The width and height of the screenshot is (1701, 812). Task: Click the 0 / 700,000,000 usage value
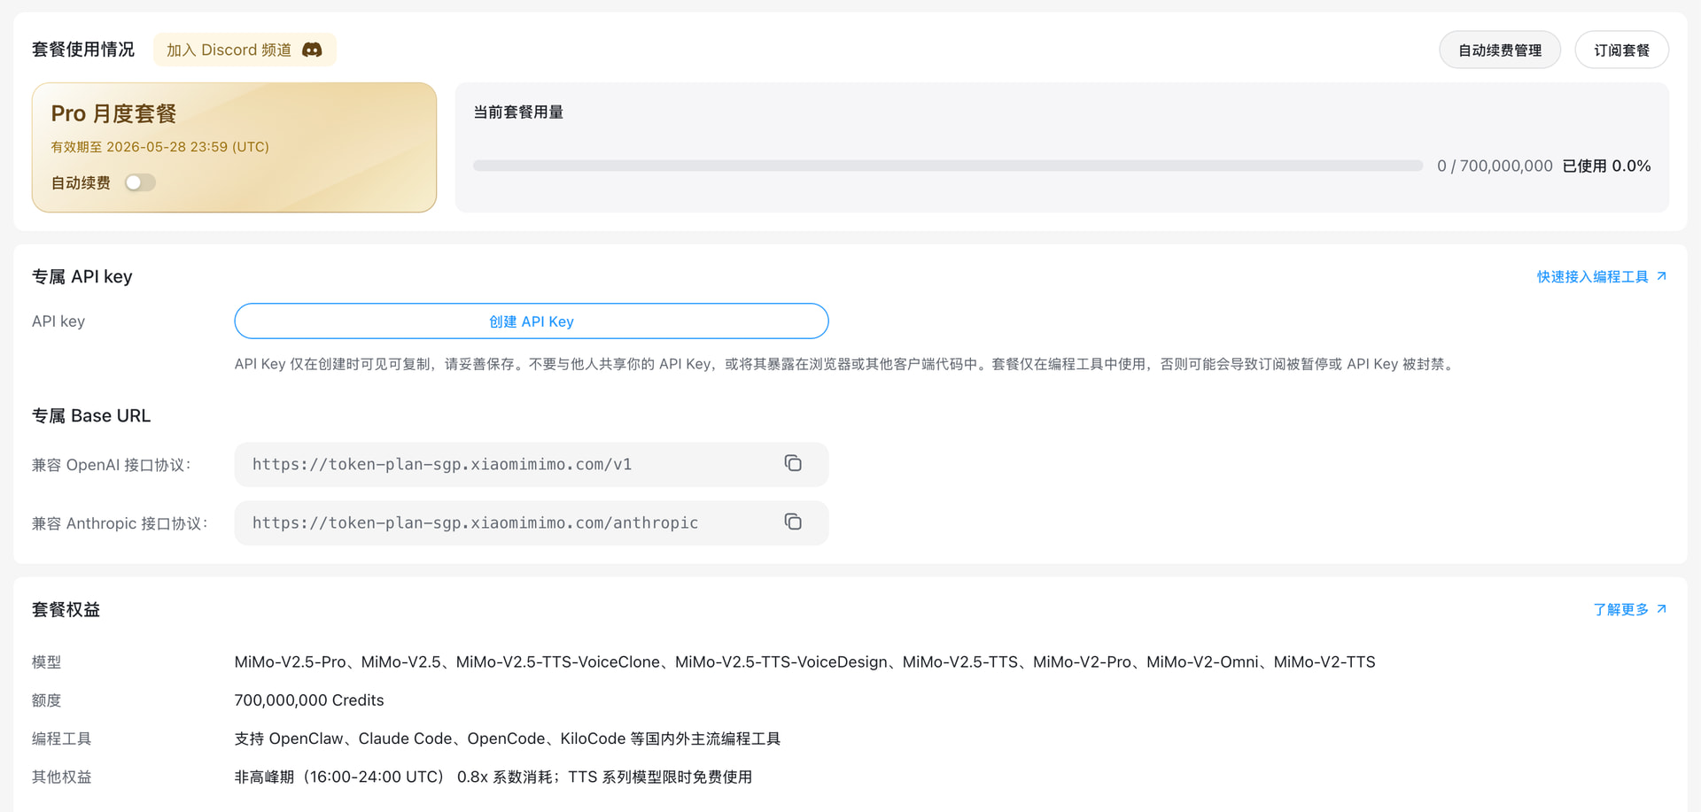coord(1495,166)
